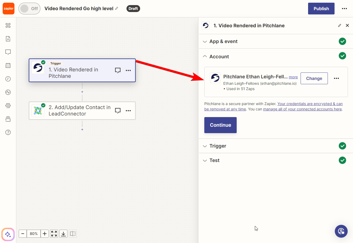Viewport: 353px width, 243px height.
Task: Select the Add/Update Contact in LeadConnector step
Action: tap(82, 111)
